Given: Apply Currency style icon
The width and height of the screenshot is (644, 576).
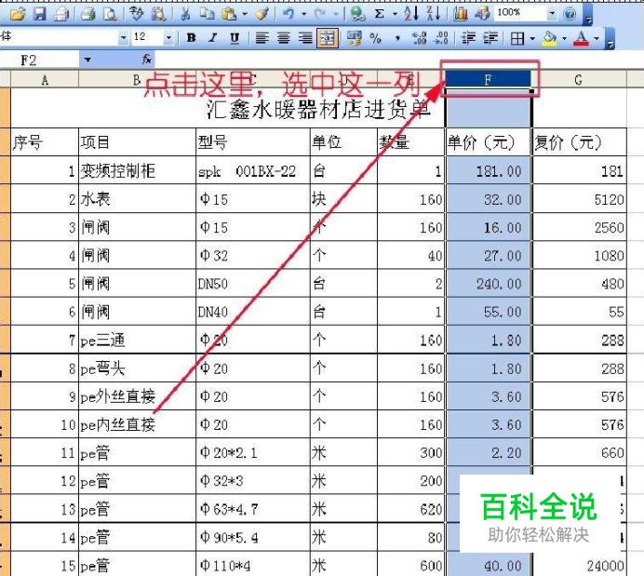Looking at the screenshot, I should click(354, 38).
